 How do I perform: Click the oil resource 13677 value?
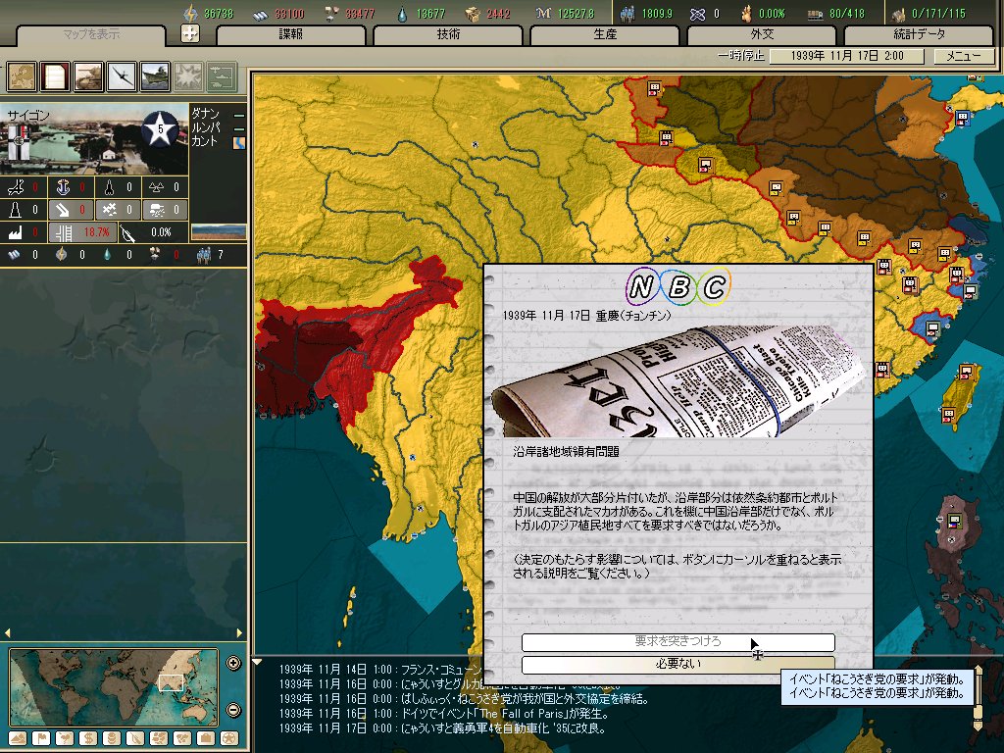[430, 14]
